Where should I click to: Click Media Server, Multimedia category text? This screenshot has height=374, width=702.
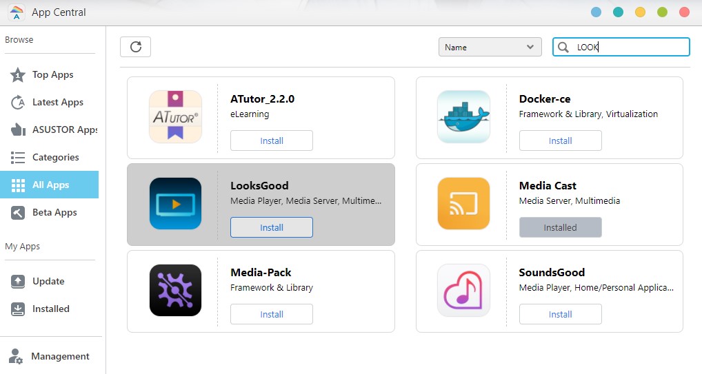[570, 201]
